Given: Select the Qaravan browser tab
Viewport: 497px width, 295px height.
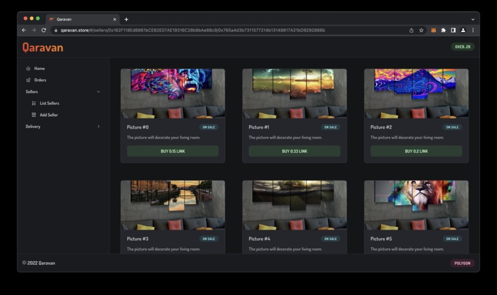Looking at the screenshot, I should 83,19.
